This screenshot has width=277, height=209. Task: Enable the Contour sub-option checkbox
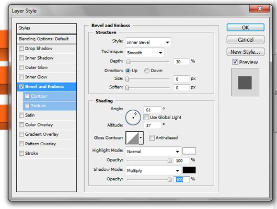[27, 96]
